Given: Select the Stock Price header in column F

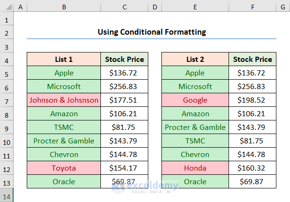Looking at the screenshot, I should pos(252,60).
